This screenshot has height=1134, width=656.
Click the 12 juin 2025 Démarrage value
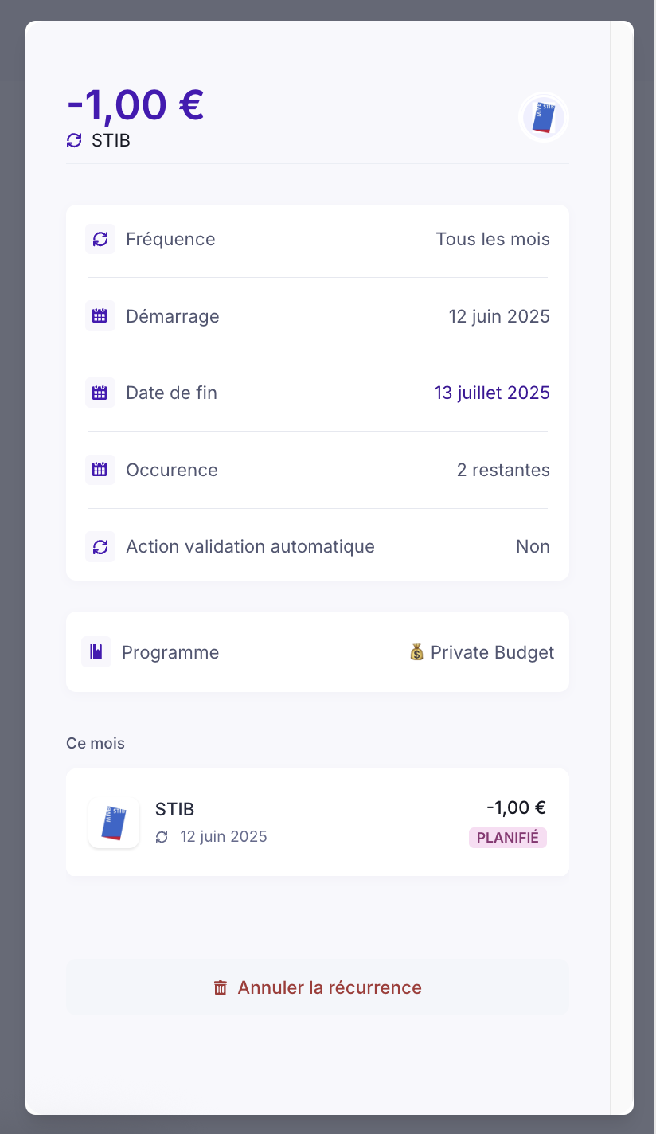click(x=499, y=316)
